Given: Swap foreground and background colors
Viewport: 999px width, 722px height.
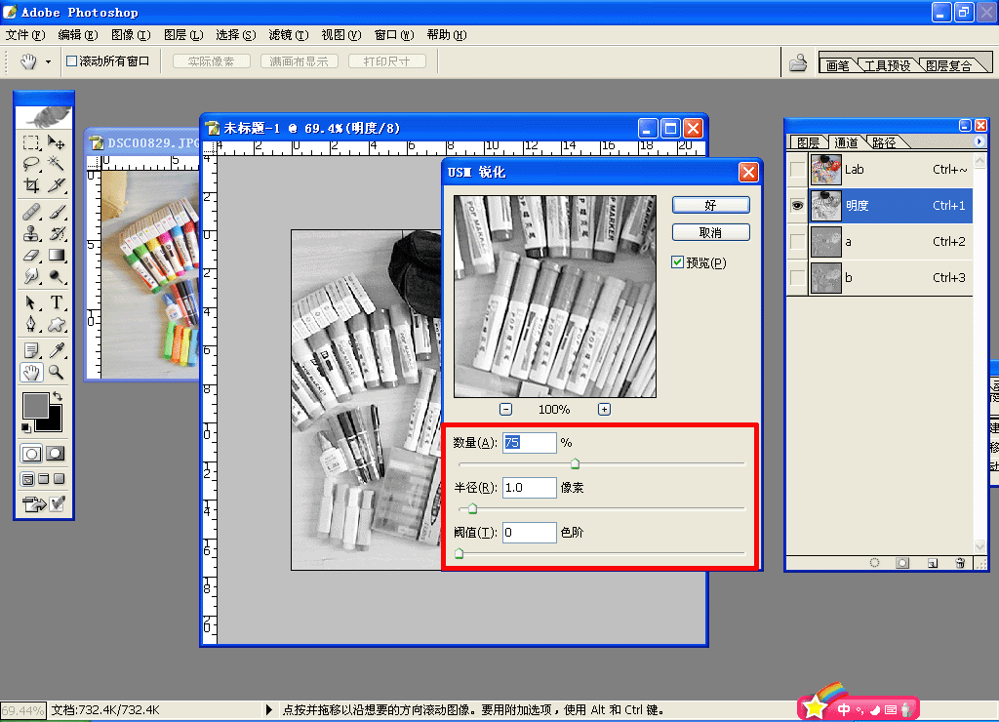Looking at the screenshot, I should pos(58,396).
